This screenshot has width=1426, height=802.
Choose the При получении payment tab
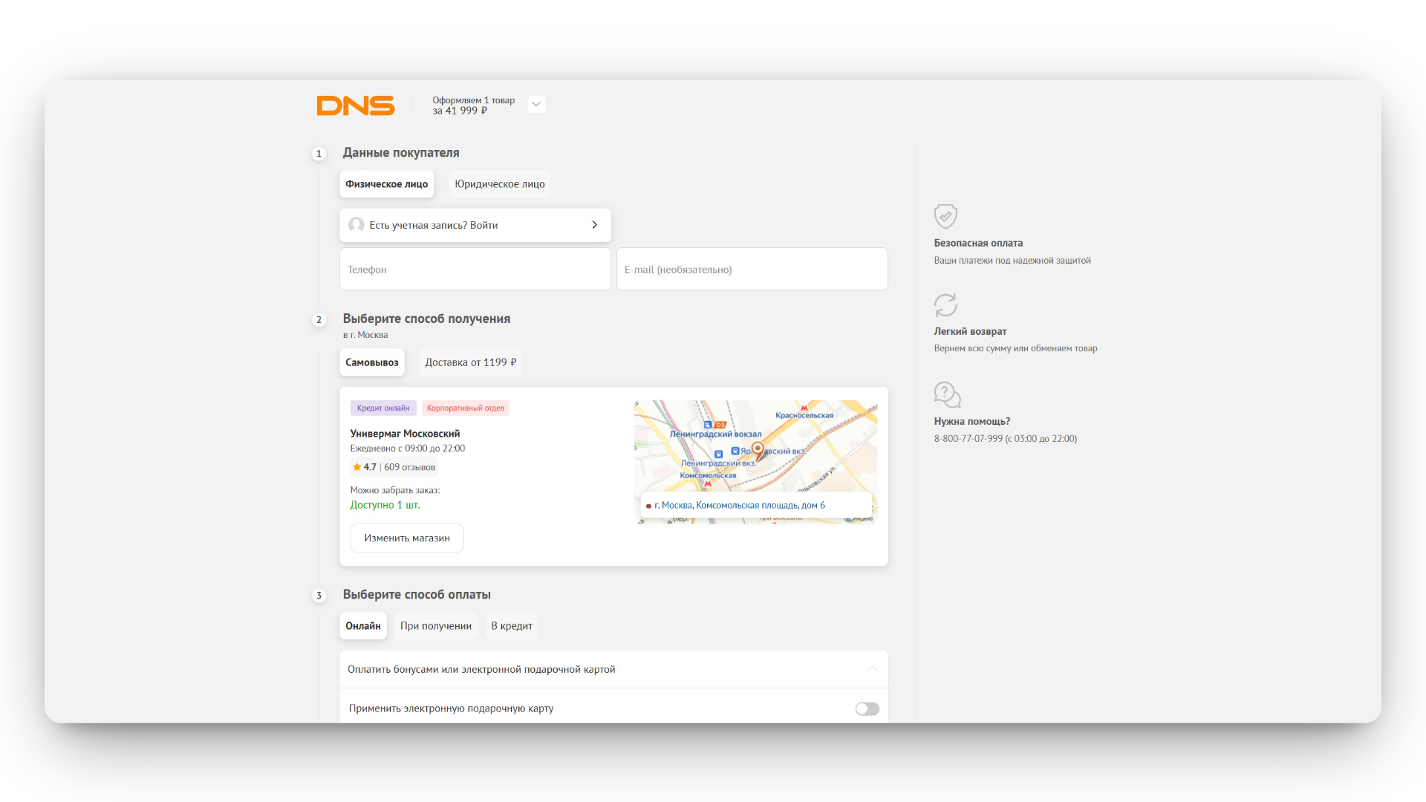pos(435,626)
